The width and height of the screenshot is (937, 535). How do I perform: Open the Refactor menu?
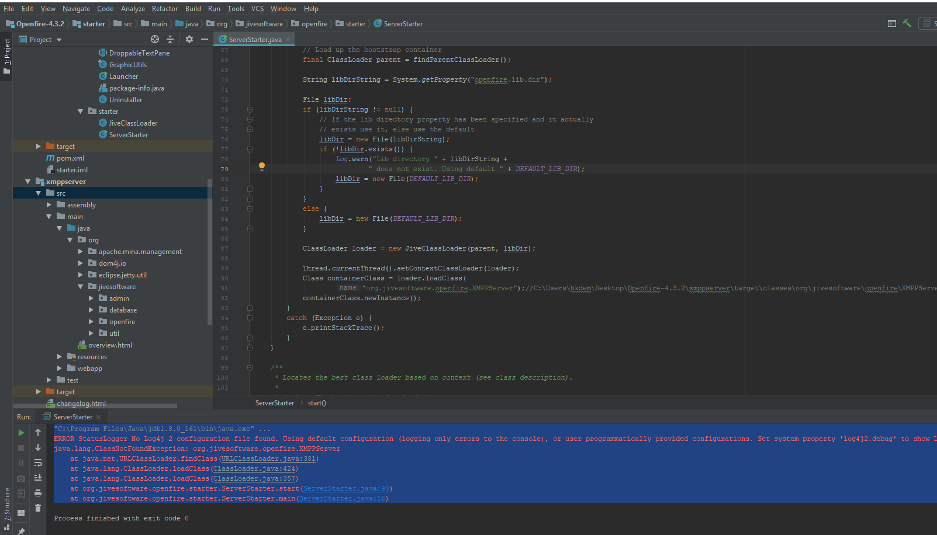tap(164, 9)
